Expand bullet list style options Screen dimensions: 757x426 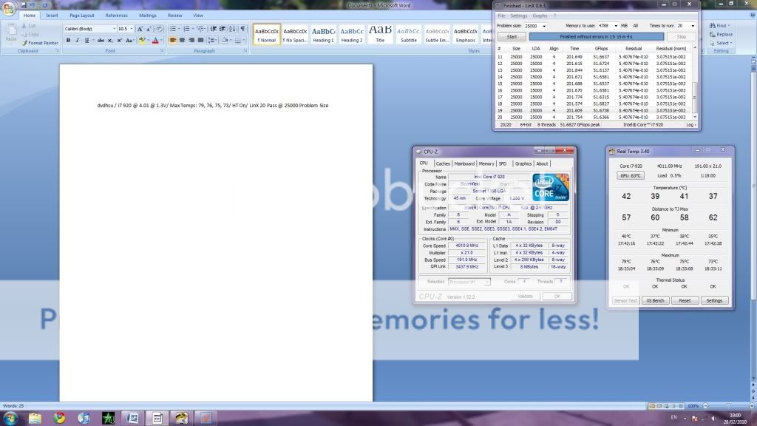point(179,29)
